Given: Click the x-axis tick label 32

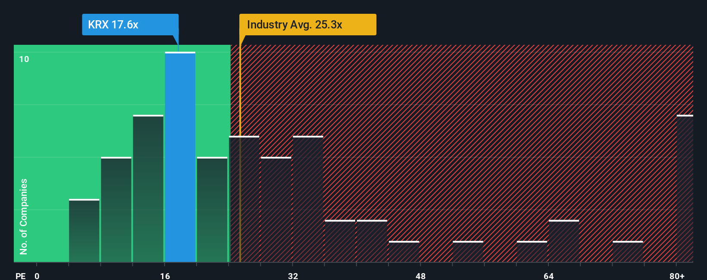Looking at the screenshot, I should click(293, 276).
